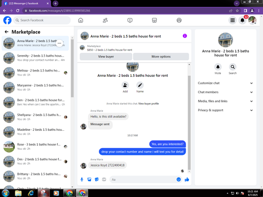Image resolution: width=263 pixels, height=197 pixels.
Task: Bookmark the page with star icon
Action: 237,11
